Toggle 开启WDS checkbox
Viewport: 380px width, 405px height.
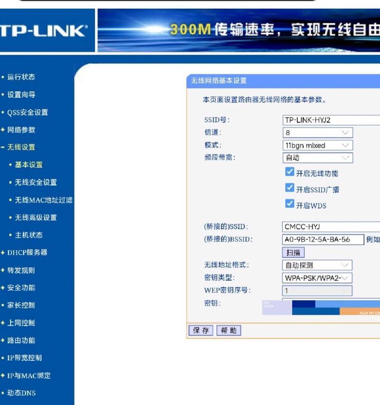(x=290, y=204)
